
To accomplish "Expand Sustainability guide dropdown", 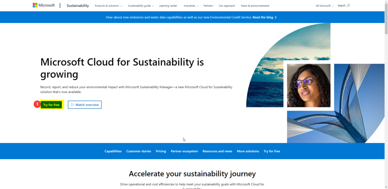I will click(x=141, y=6).
